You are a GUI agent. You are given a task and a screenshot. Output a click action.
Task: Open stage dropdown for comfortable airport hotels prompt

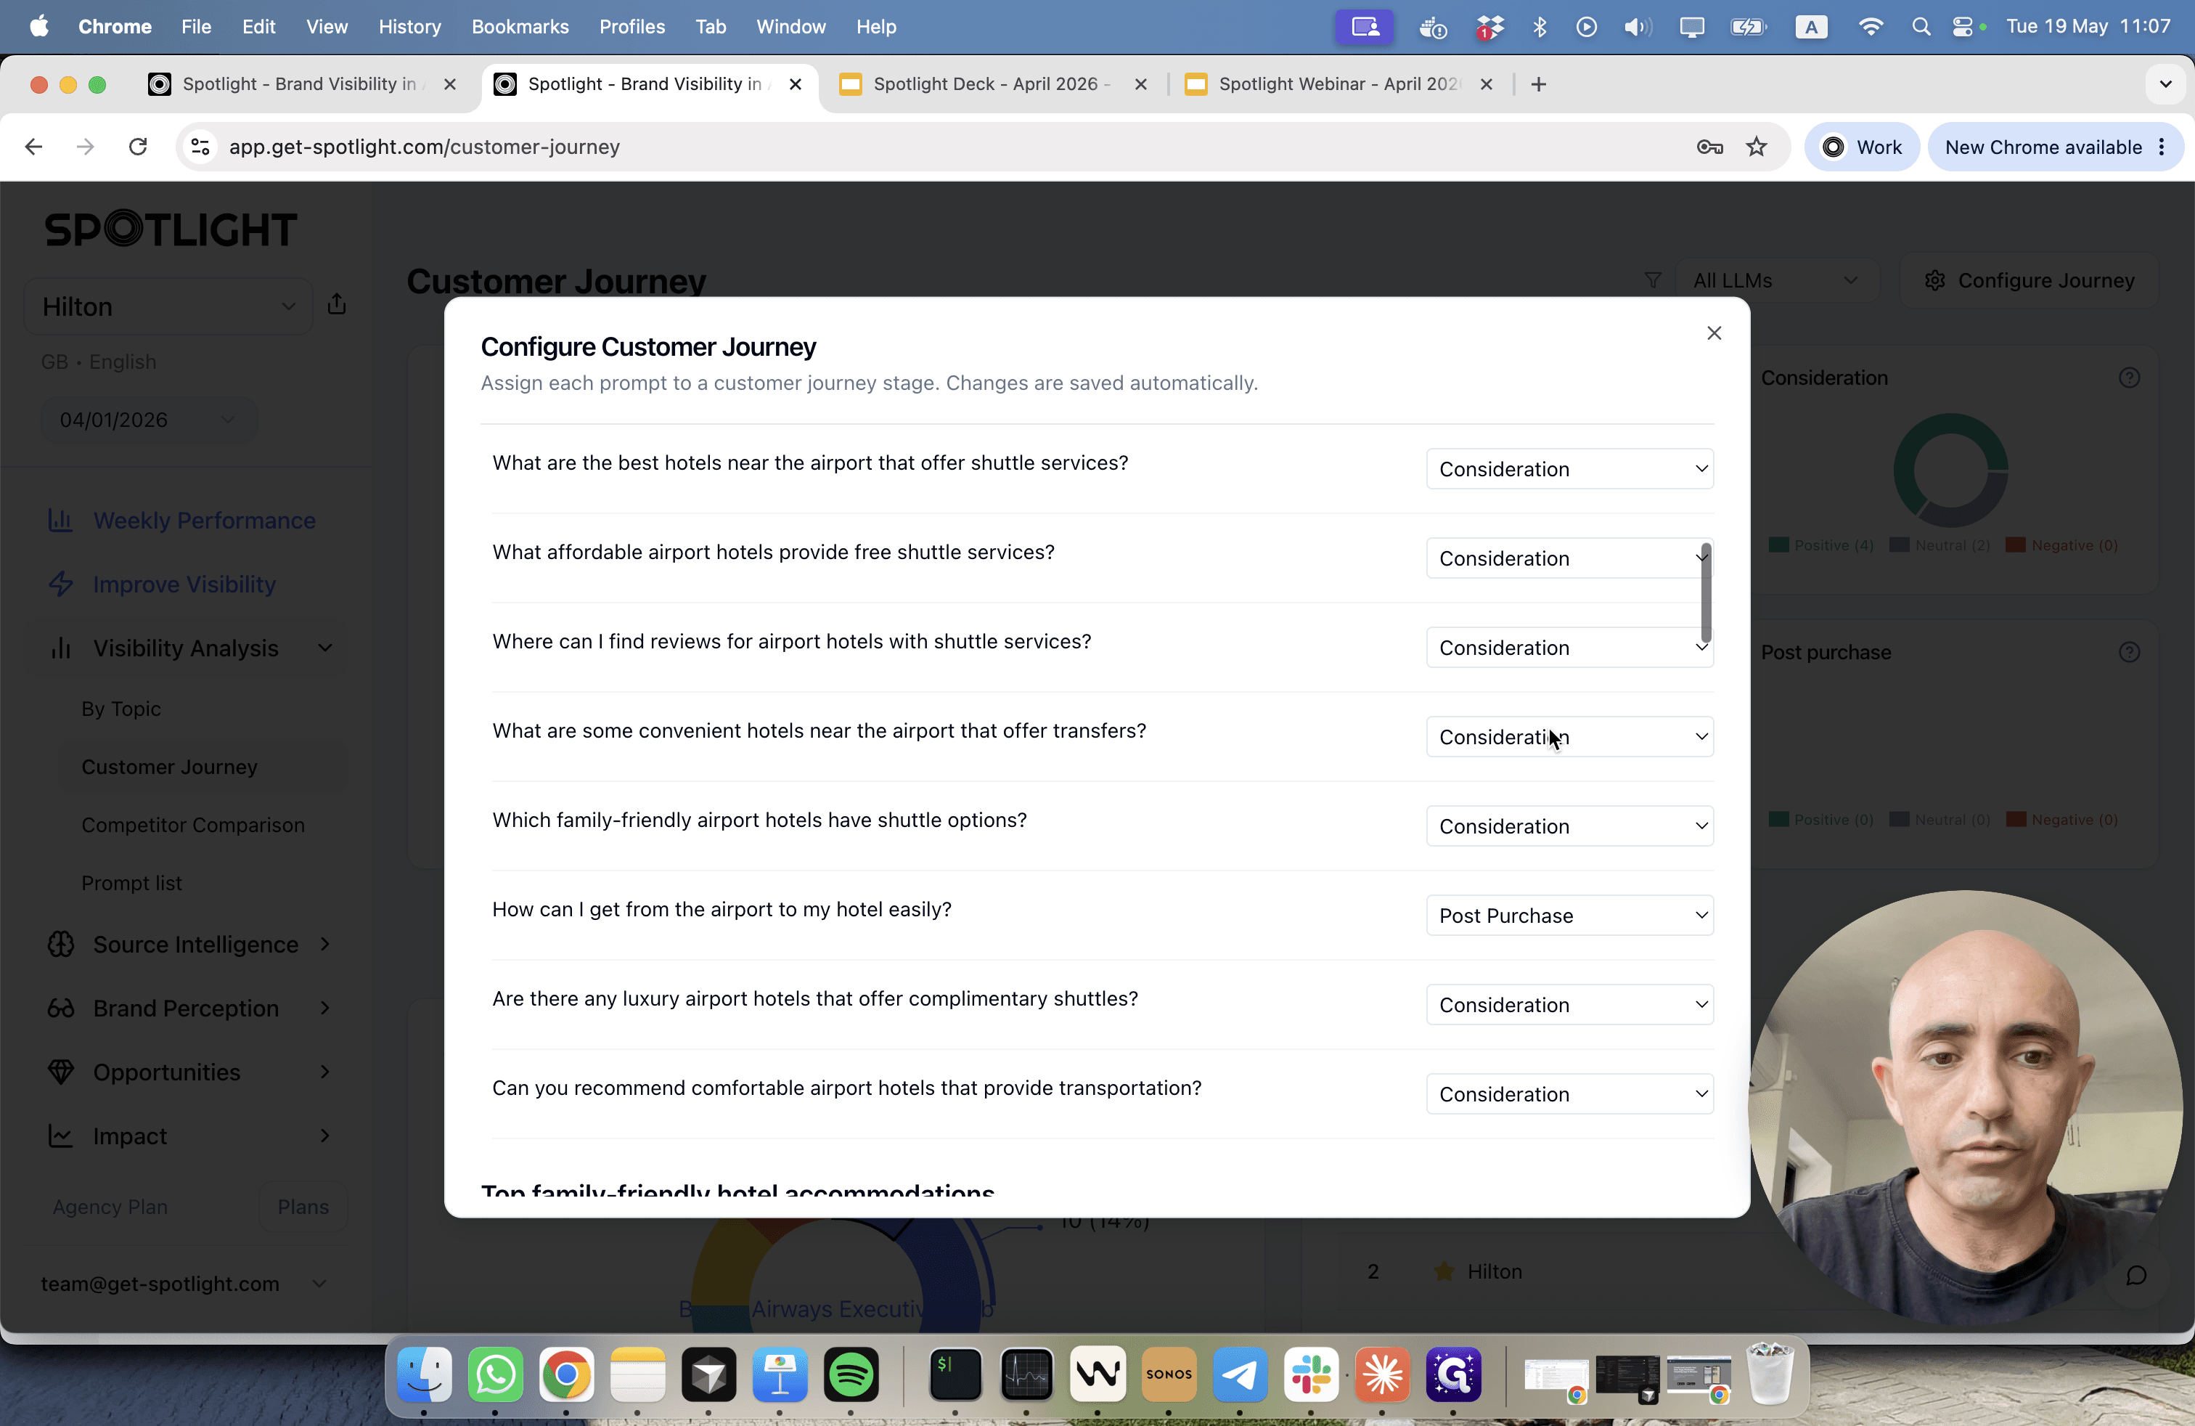coord(1570,1094)
